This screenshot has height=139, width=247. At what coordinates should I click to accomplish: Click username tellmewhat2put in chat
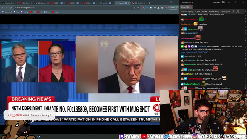pos(195,79)
